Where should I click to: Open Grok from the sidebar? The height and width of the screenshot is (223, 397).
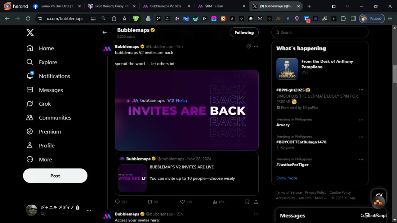(x=39, y=104)
